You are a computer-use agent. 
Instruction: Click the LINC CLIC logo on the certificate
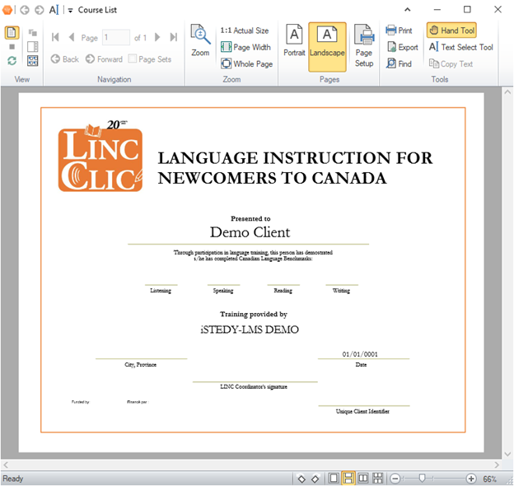[x=100, y=157]
